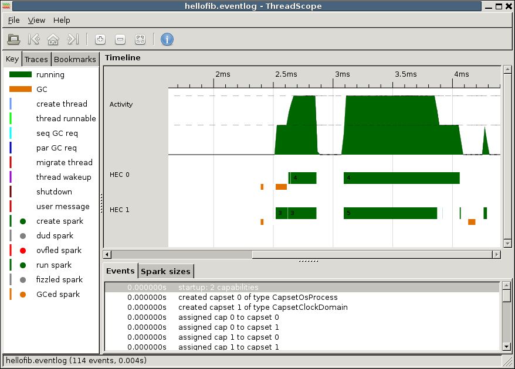515x369 pixels.
Task: Fit the timeline to the window
Action: tap(140, 39)
